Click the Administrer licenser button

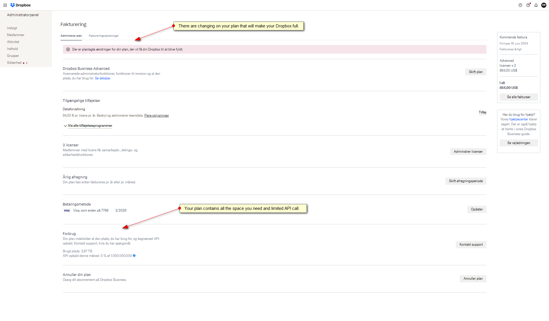click(468, 152)
